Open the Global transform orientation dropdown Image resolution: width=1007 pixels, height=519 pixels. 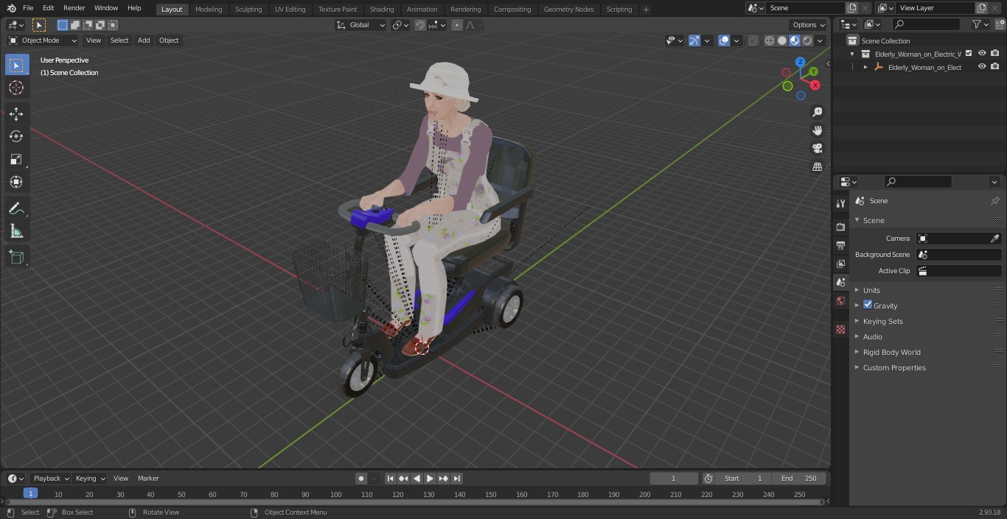361,25
